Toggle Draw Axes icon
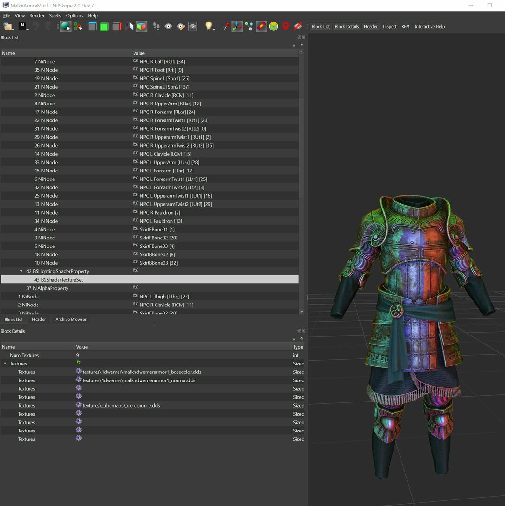Screen dimensions: 505x506 pos(237,26)
